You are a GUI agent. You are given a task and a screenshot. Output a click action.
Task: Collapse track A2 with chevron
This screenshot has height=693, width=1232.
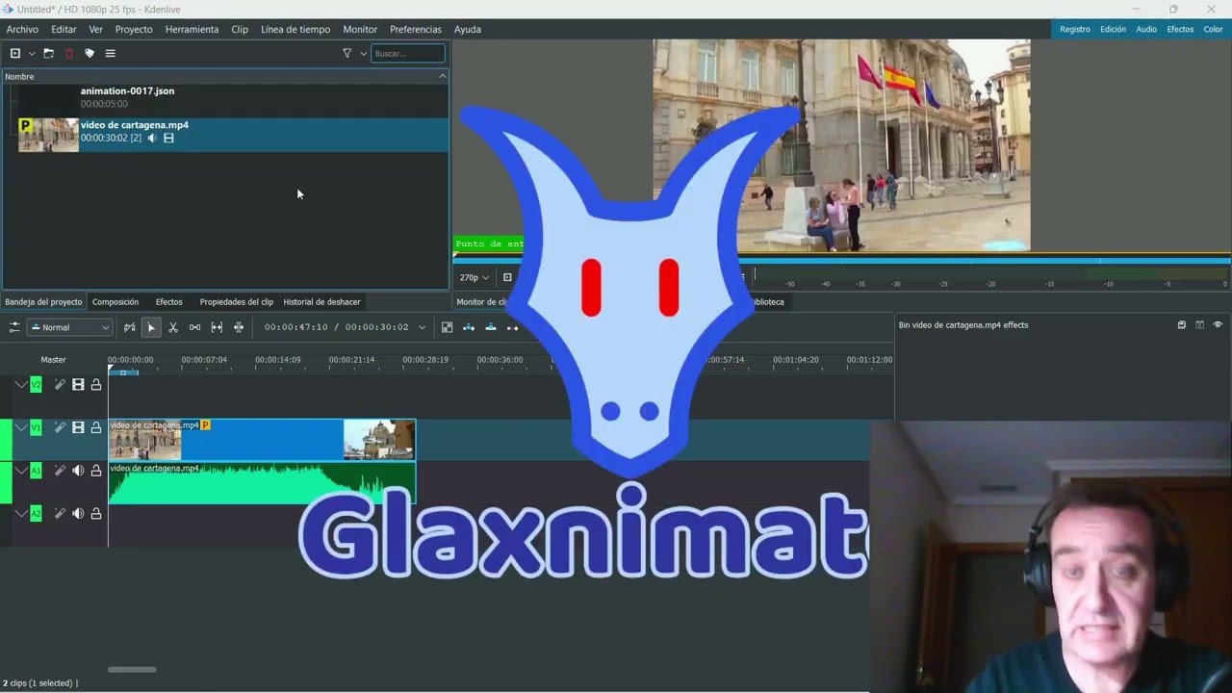[20, 514]
